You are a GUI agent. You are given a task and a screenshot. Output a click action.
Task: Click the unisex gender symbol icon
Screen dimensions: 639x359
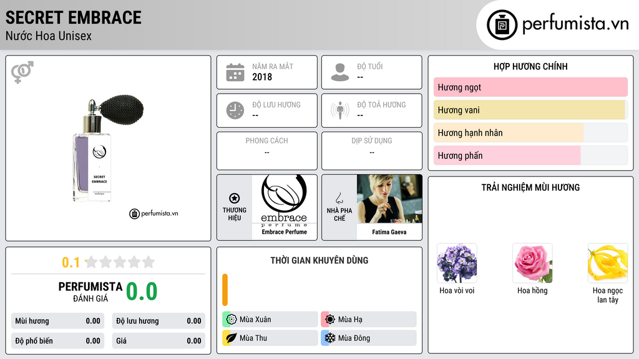[22, 72]
